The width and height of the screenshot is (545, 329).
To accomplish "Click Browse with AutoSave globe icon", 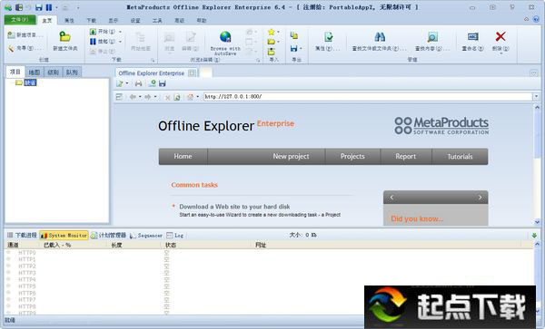I will [x=225, y=36].
